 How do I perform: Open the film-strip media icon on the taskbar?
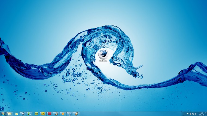(x=76, y=114)
